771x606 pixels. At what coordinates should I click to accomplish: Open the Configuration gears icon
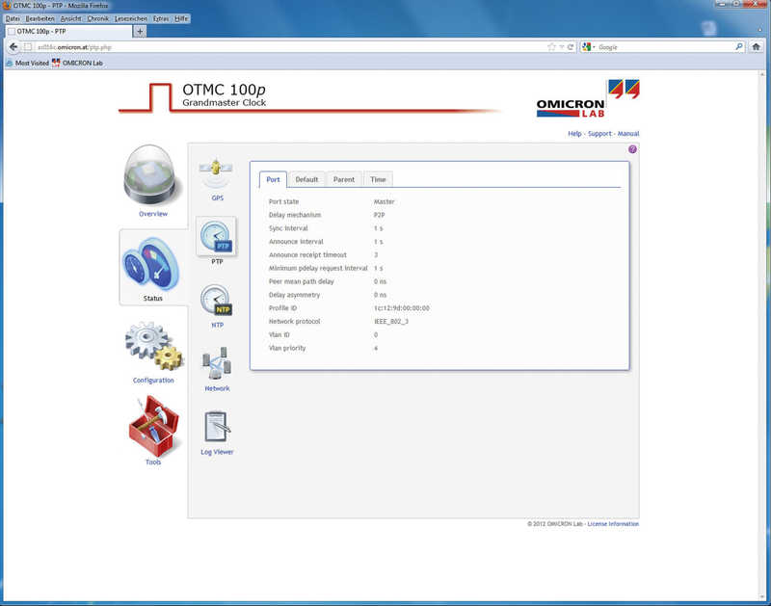(x=153, y=347)
